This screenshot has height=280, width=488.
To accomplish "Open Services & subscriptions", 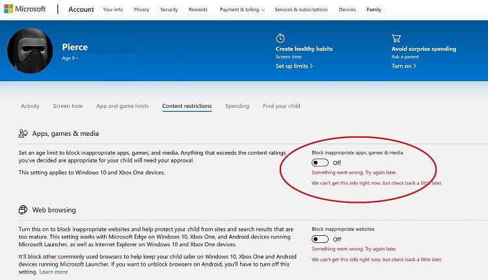I will [x=301, y=10].
